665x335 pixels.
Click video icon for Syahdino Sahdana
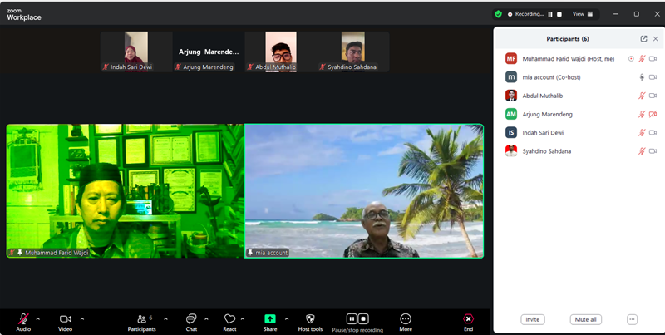[653, 151]
